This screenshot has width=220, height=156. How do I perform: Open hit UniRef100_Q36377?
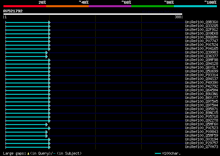201,56
